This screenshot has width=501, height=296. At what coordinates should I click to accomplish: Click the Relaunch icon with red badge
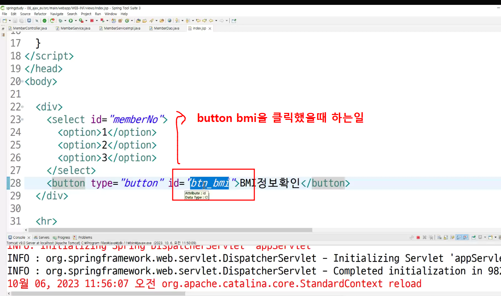[52, 21]
